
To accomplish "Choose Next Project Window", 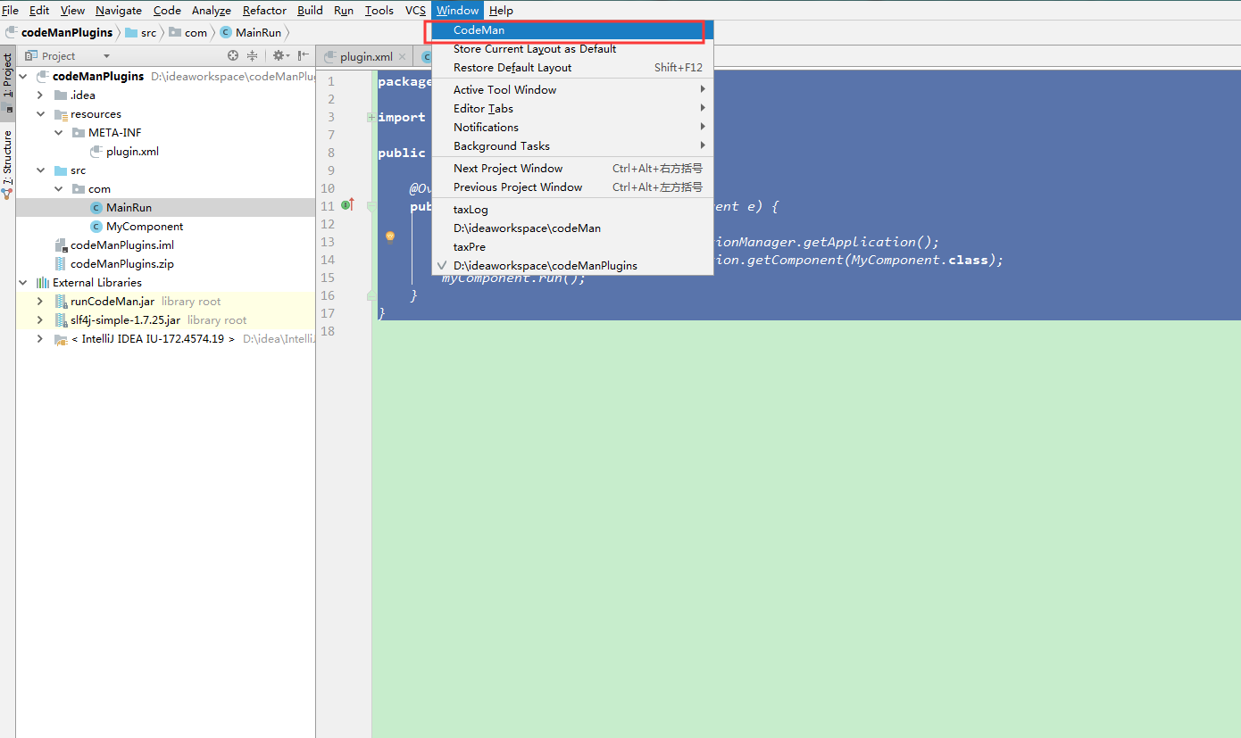I will (571, 168).
